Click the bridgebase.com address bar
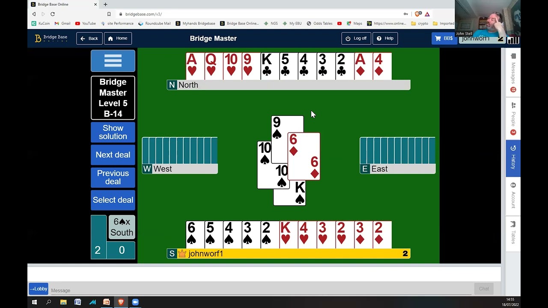The image size is (548, 308). coord(257,14)
